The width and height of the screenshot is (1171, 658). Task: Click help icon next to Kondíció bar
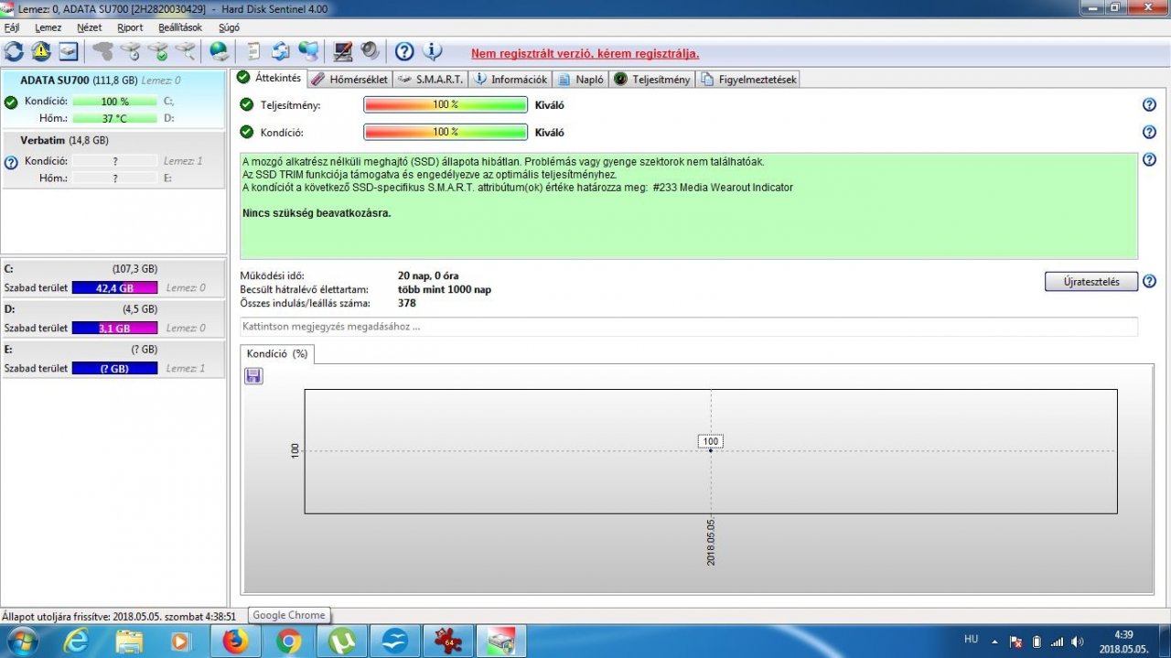pyautogui.click(x=1149, y=132)
